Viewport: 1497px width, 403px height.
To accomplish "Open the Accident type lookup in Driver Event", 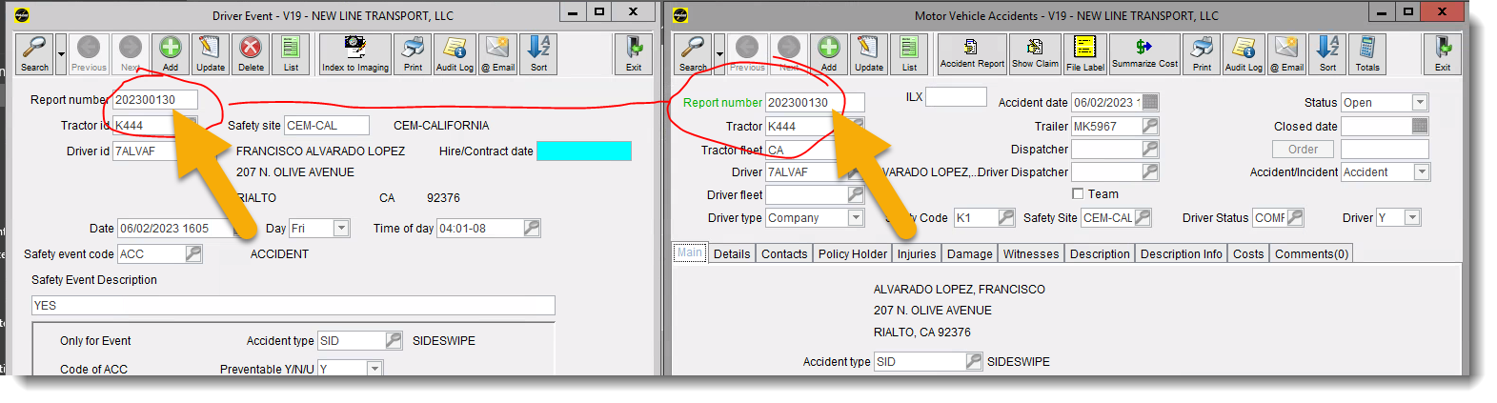I will (394, 340).
